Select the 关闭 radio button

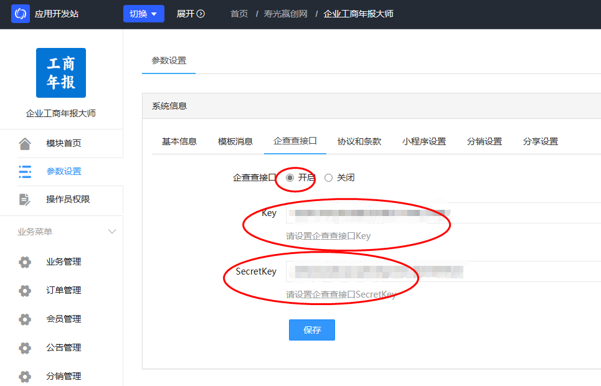tap(328, 177)
